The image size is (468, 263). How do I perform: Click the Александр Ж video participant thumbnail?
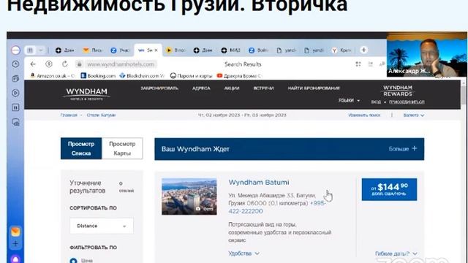coord(427,55)
